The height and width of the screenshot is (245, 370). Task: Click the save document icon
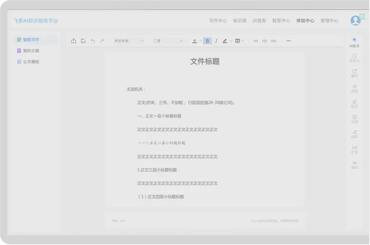83,41
